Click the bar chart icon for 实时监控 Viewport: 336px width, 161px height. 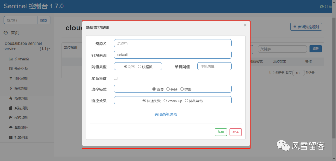click(11, 59)
